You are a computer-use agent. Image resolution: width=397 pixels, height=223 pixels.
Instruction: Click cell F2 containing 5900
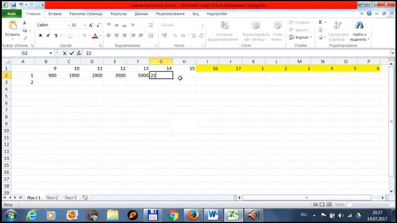(138, 76)
